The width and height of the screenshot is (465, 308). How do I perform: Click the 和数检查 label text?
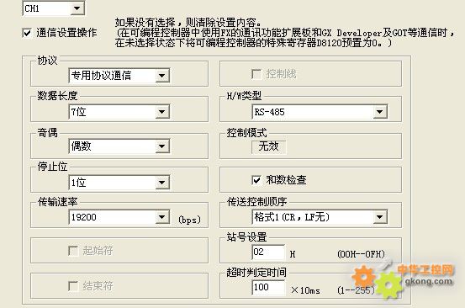(286, 180)
